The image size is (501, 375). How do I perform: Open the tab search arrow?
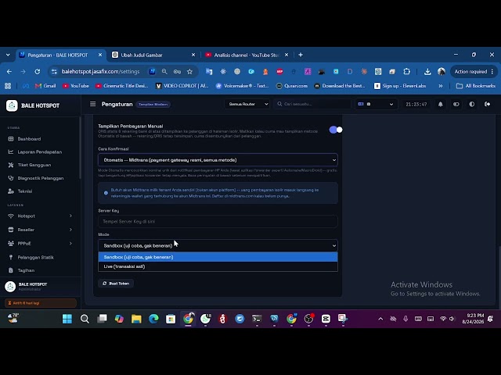click(8, 55)
